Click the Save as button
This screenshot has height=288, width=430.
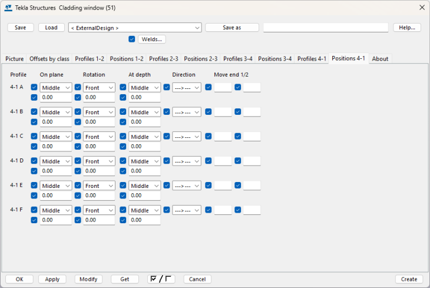click(232, 28)
